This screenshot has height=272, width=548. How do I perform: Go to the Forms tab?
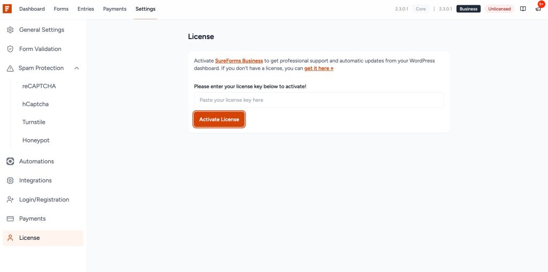click(61, 9)
